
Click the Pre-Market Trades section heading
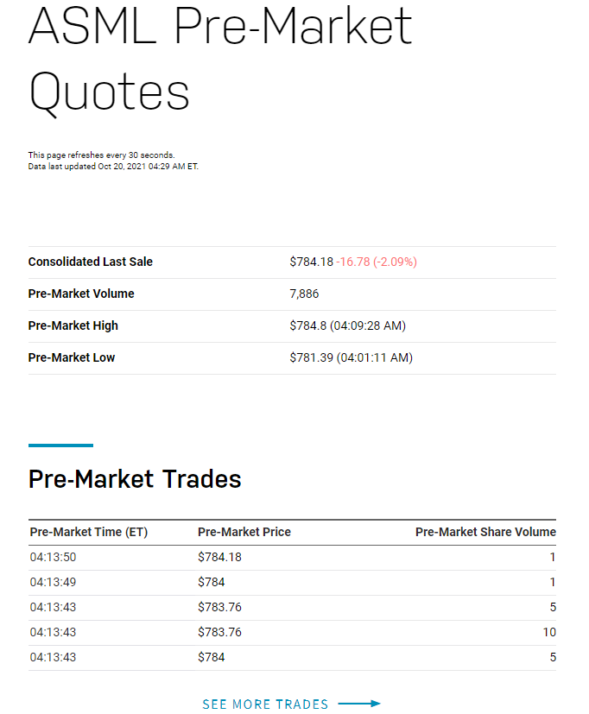135,479
